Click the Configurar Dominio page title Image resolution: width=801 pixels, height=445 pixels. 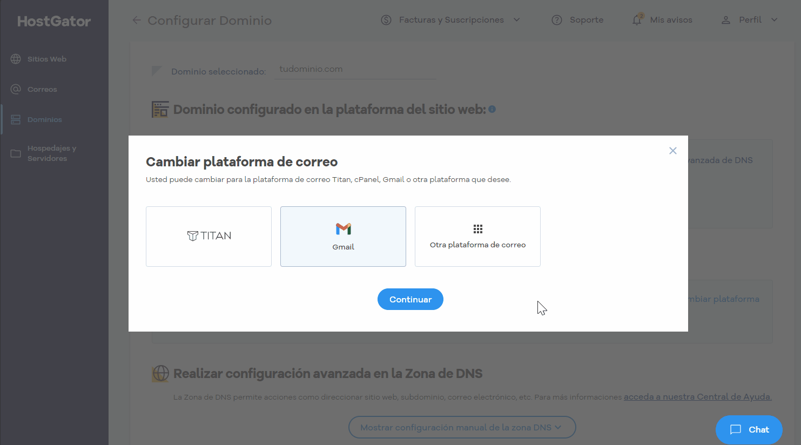pos(210,21)
